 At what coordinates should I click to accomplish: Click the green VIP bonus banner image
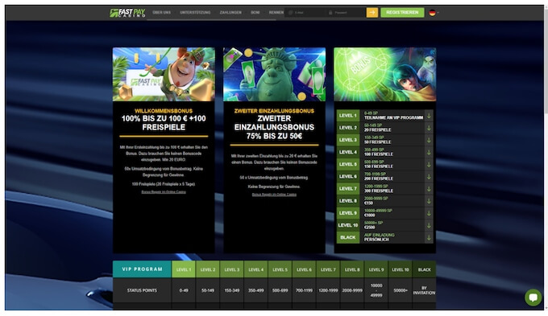tap(384, 74)
